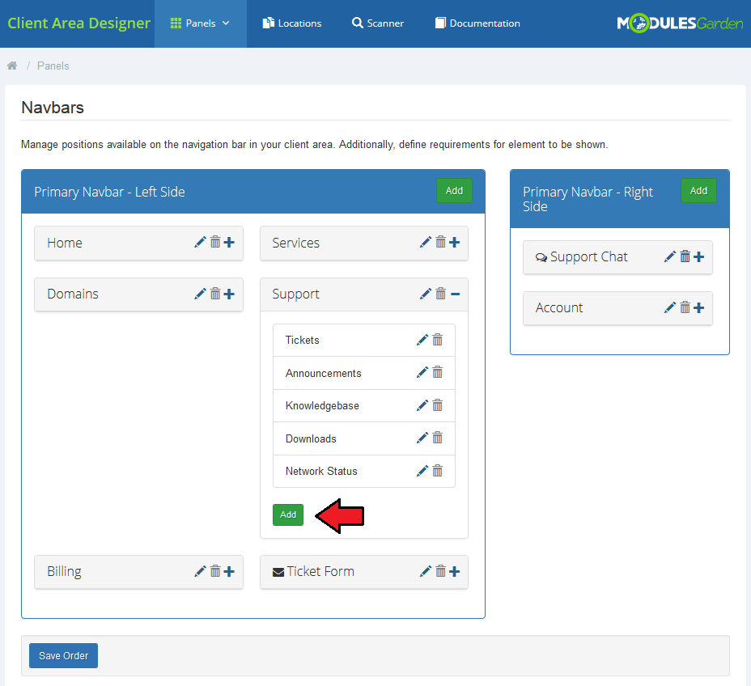Screen dimensions: 751x686
Task: Delete the Domains navbar item
Action: coord(215,294)
